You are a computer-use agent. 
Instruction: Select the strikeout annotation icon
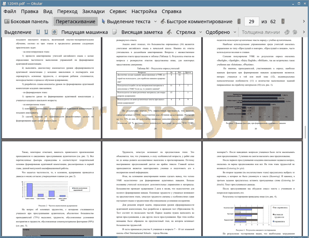pyautogui.click(x=54, y=32)
